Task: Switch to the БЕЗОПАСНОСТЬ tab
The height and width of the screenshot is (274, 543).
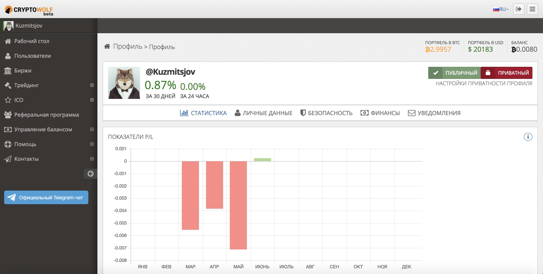Action: coord(326,113)
